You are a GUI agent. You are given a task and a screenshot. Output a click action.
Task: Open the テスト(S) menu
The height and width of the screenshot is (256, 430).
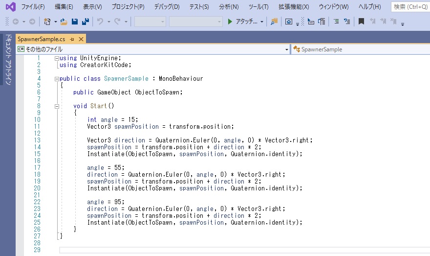click(199, 6)
